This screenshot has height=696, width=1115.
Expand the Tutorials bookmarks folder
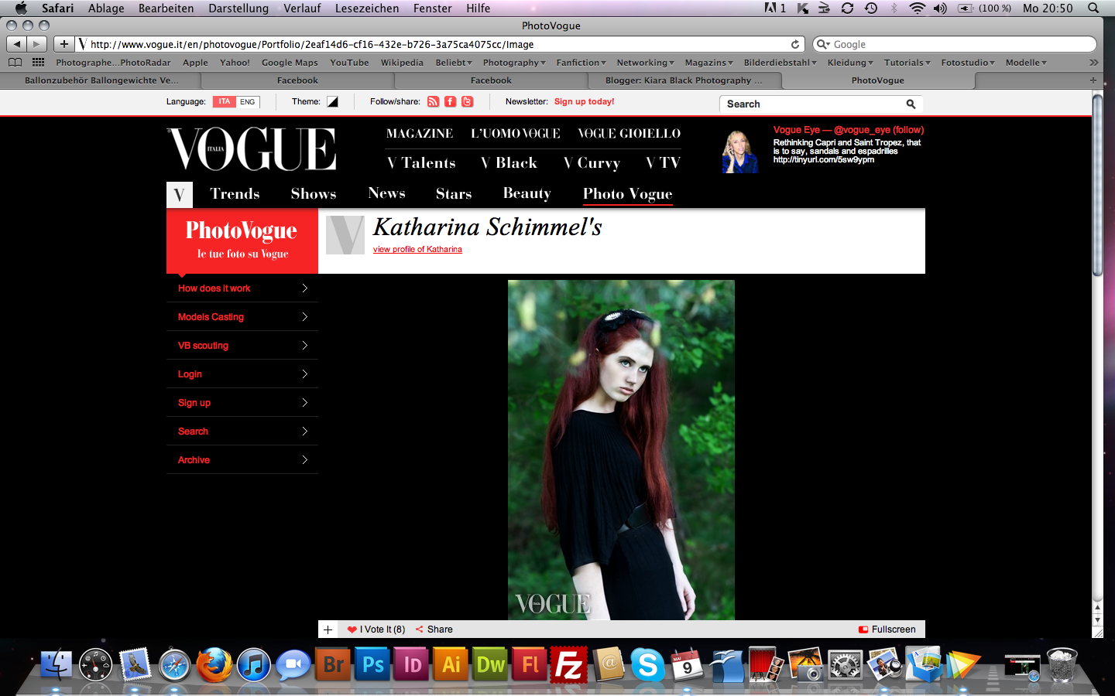(x=907, y=63)
